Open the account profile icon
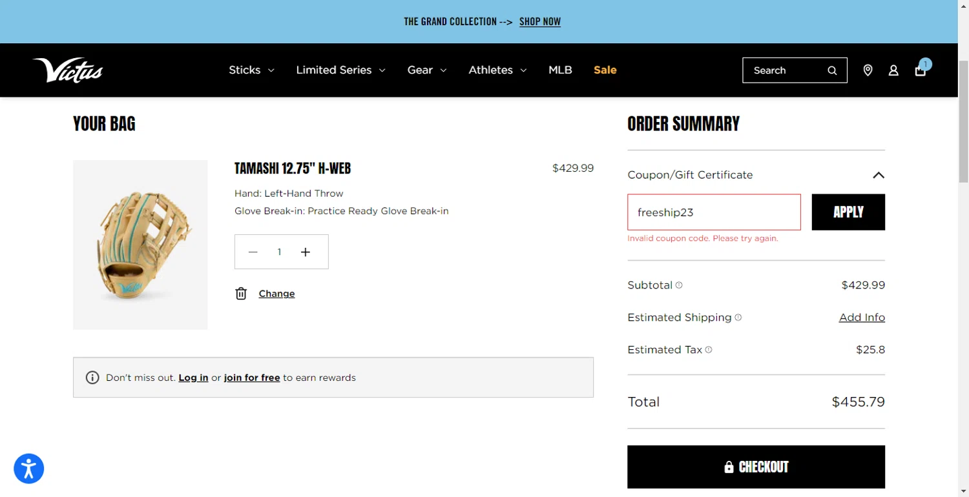969x497 pixels. tap(893, 70)
